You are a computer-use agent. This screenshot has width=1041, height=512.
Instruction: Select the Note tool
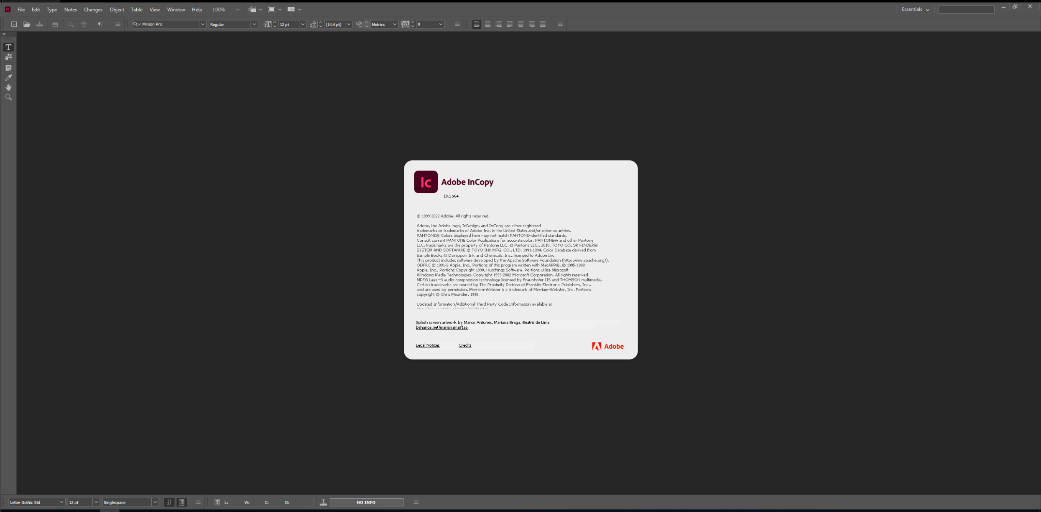pyautogui.click(x=8, y=68)
